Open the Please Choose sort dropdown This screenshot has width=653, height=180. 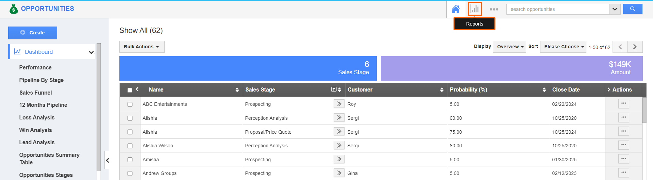tap(563, 47)
